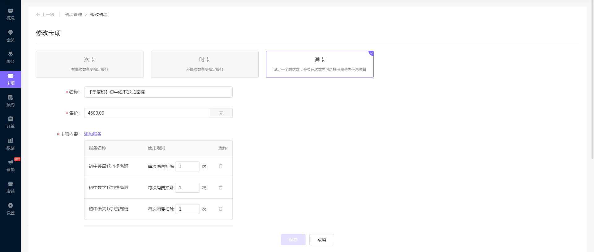Click the 服务名称 column header
The image size is (594, 252).
pos(97,148)
